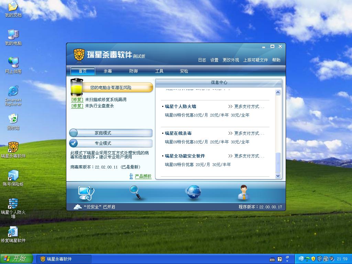This screenshot has height=264, width=352.
Task: Open 瑞星杀毒软件 desktop shortcut
Action: [x=13, y=150]
